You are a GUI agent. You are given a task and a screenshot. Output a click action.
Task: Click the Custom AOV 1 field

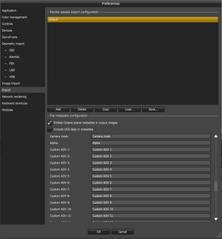151,149
